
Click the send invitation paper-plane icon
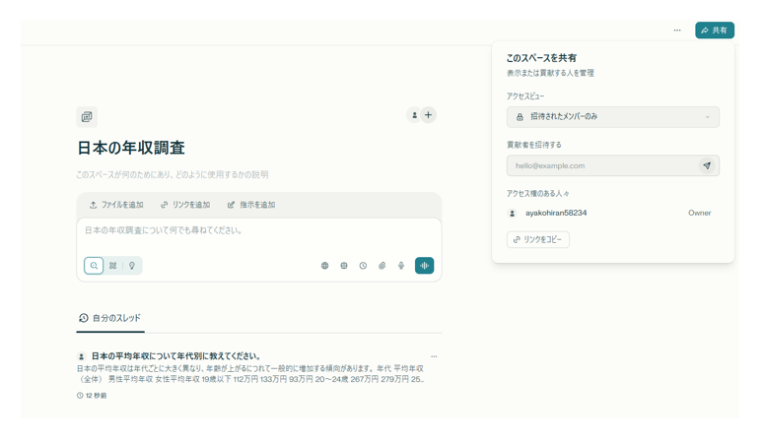tap(707, 166)
